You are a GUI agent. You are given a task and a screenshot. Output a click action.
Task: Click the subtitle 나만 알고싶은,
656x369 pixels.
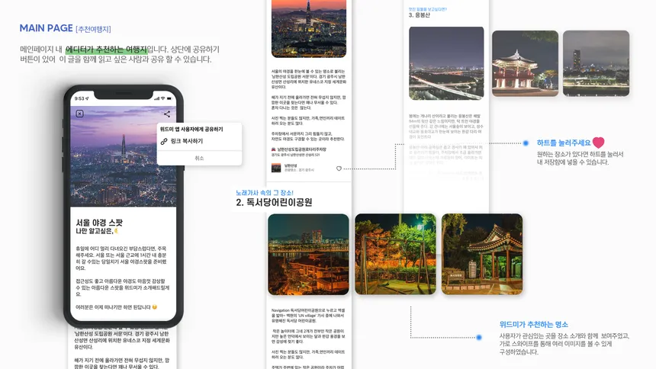[x=95, y=231]
